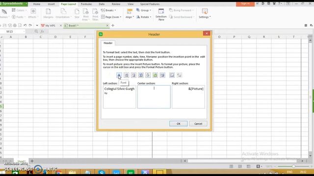Switch to Page Layout view icon in status bar
Image resolution: width=314 pixels, height=176 pixels.
point(240,166)
